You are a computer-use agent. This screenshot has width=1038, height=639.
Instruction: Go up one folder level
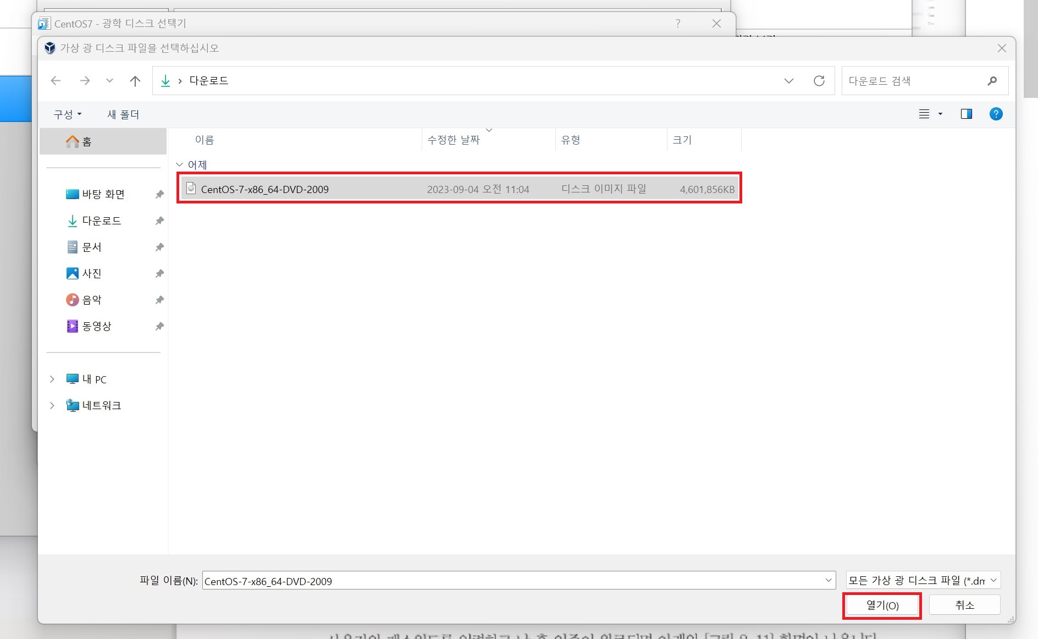click(x=135, y=81)
